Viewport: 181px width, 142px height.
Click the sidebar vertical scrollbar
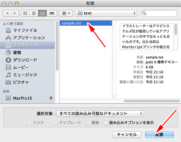point(57,46)
